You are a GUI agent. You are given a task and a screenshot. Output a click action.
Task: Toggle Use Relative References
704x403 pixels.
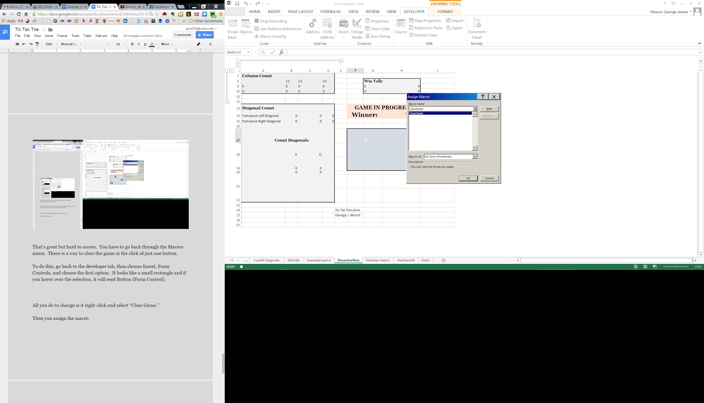(x=278, y=29)
